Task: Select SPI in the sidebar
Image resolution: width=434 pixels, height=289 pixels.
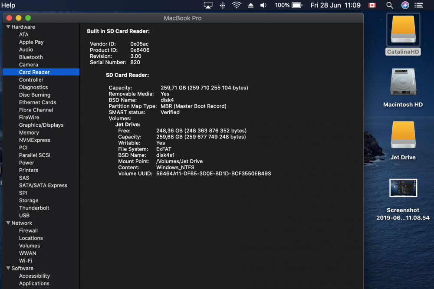Action: [x=23, y=193]
